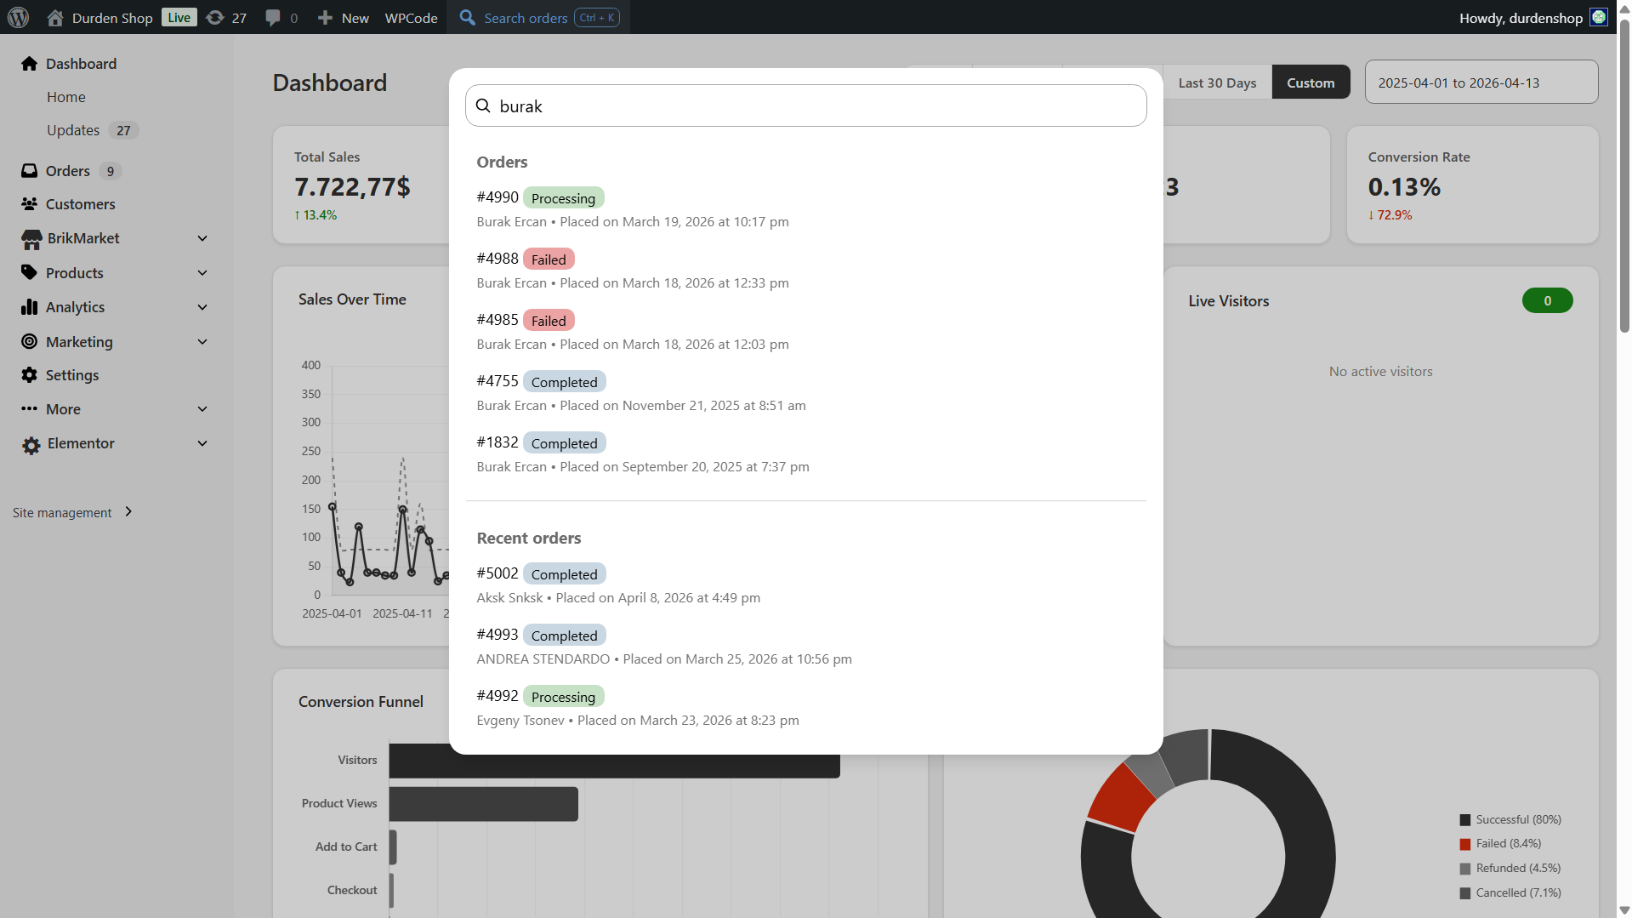Screen dimensions: 1632x918
Task: Open the WordPress logo menu
Action: coord(18,17)
